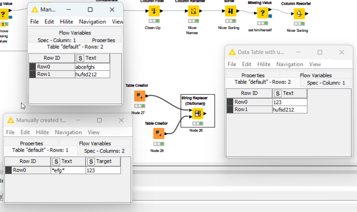Select the Column Resorter node icon
357x212 pixels.
[299, 14]
